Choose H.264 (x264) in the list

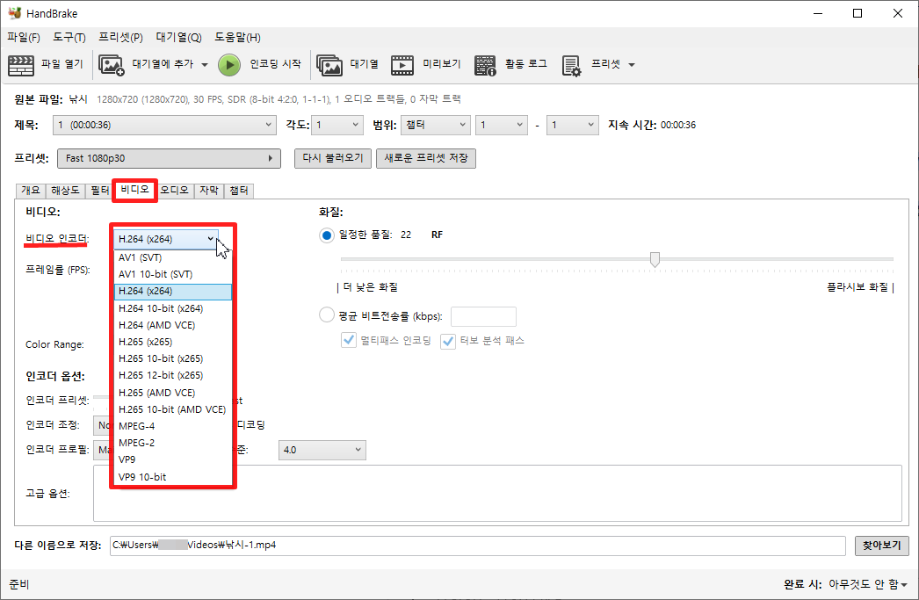point(173,291)
